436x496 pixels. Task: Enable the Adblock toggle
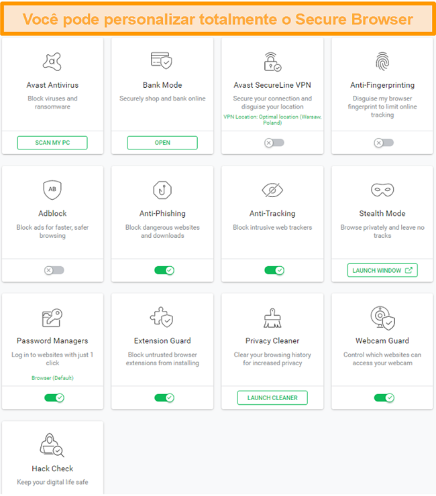(x=54, y=271)
